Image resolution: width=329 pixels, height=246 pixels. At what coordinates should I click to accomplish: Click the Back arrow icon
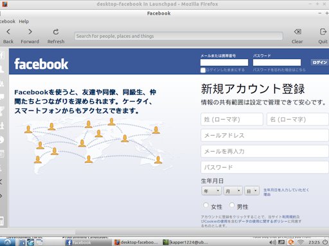8,32
